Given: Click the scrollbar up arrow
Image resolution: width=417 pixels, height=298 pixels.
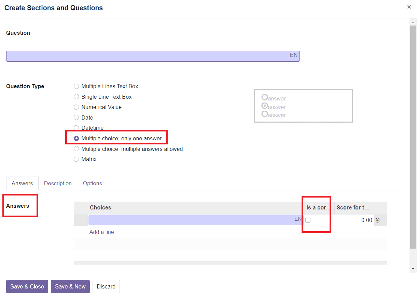Looking at the screenshot, I should coord(413,22).
